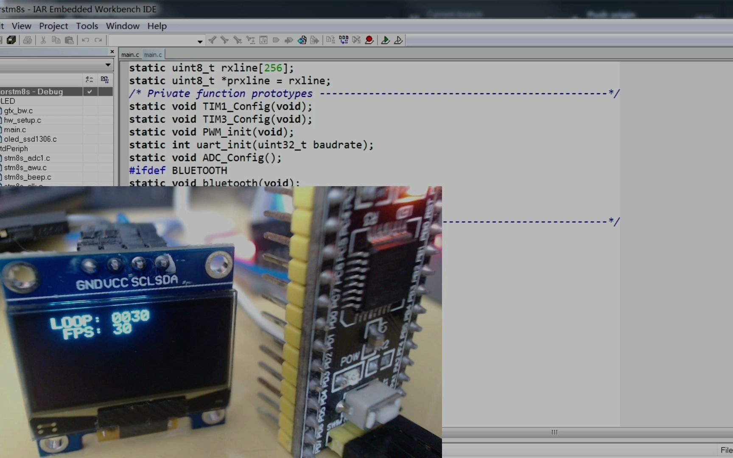Click the '#ifdef BLUETOOTH' directive line
The height and width of the screenshot is (458, 733).
(x=178, y=170)
